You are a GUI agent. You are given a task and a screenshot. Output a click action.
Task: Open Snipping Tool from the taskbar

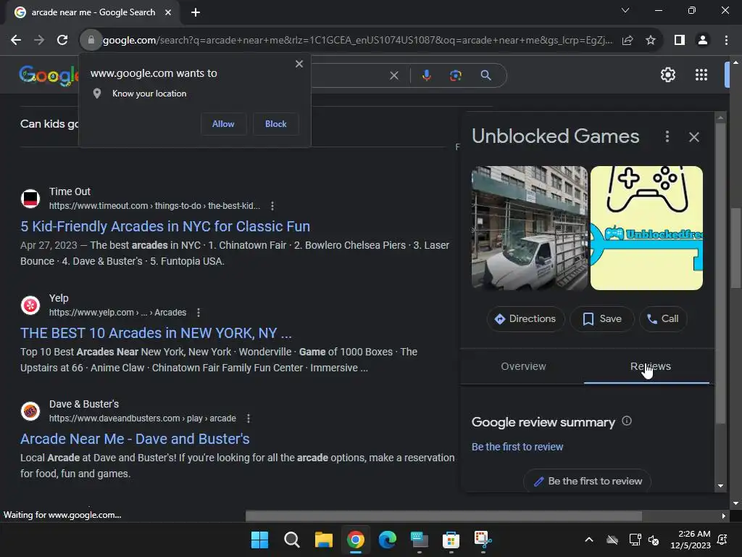pos(483,540)
